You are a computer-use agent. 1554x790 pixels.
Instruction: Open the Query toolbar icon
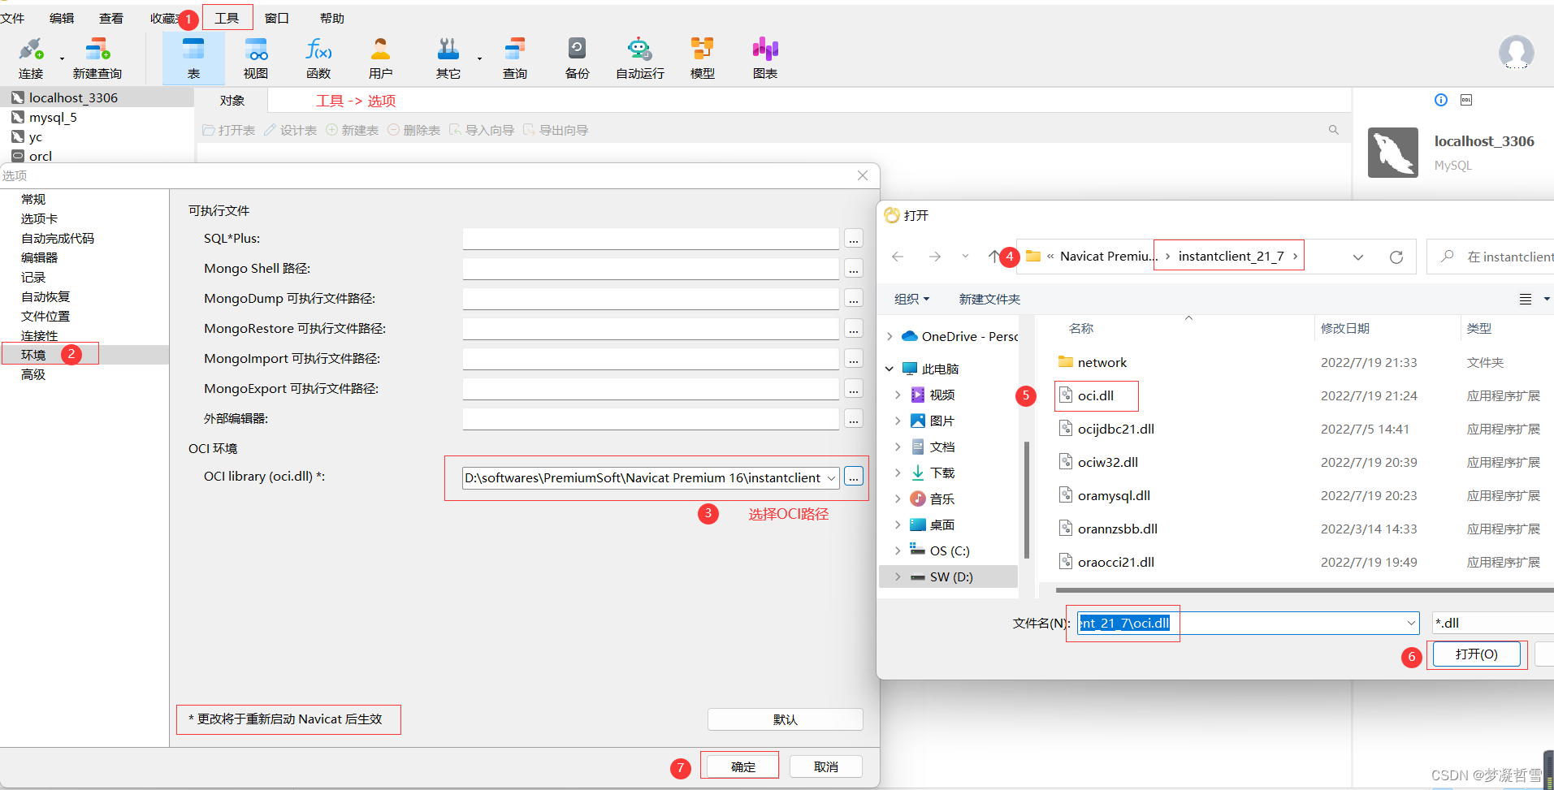515,58
